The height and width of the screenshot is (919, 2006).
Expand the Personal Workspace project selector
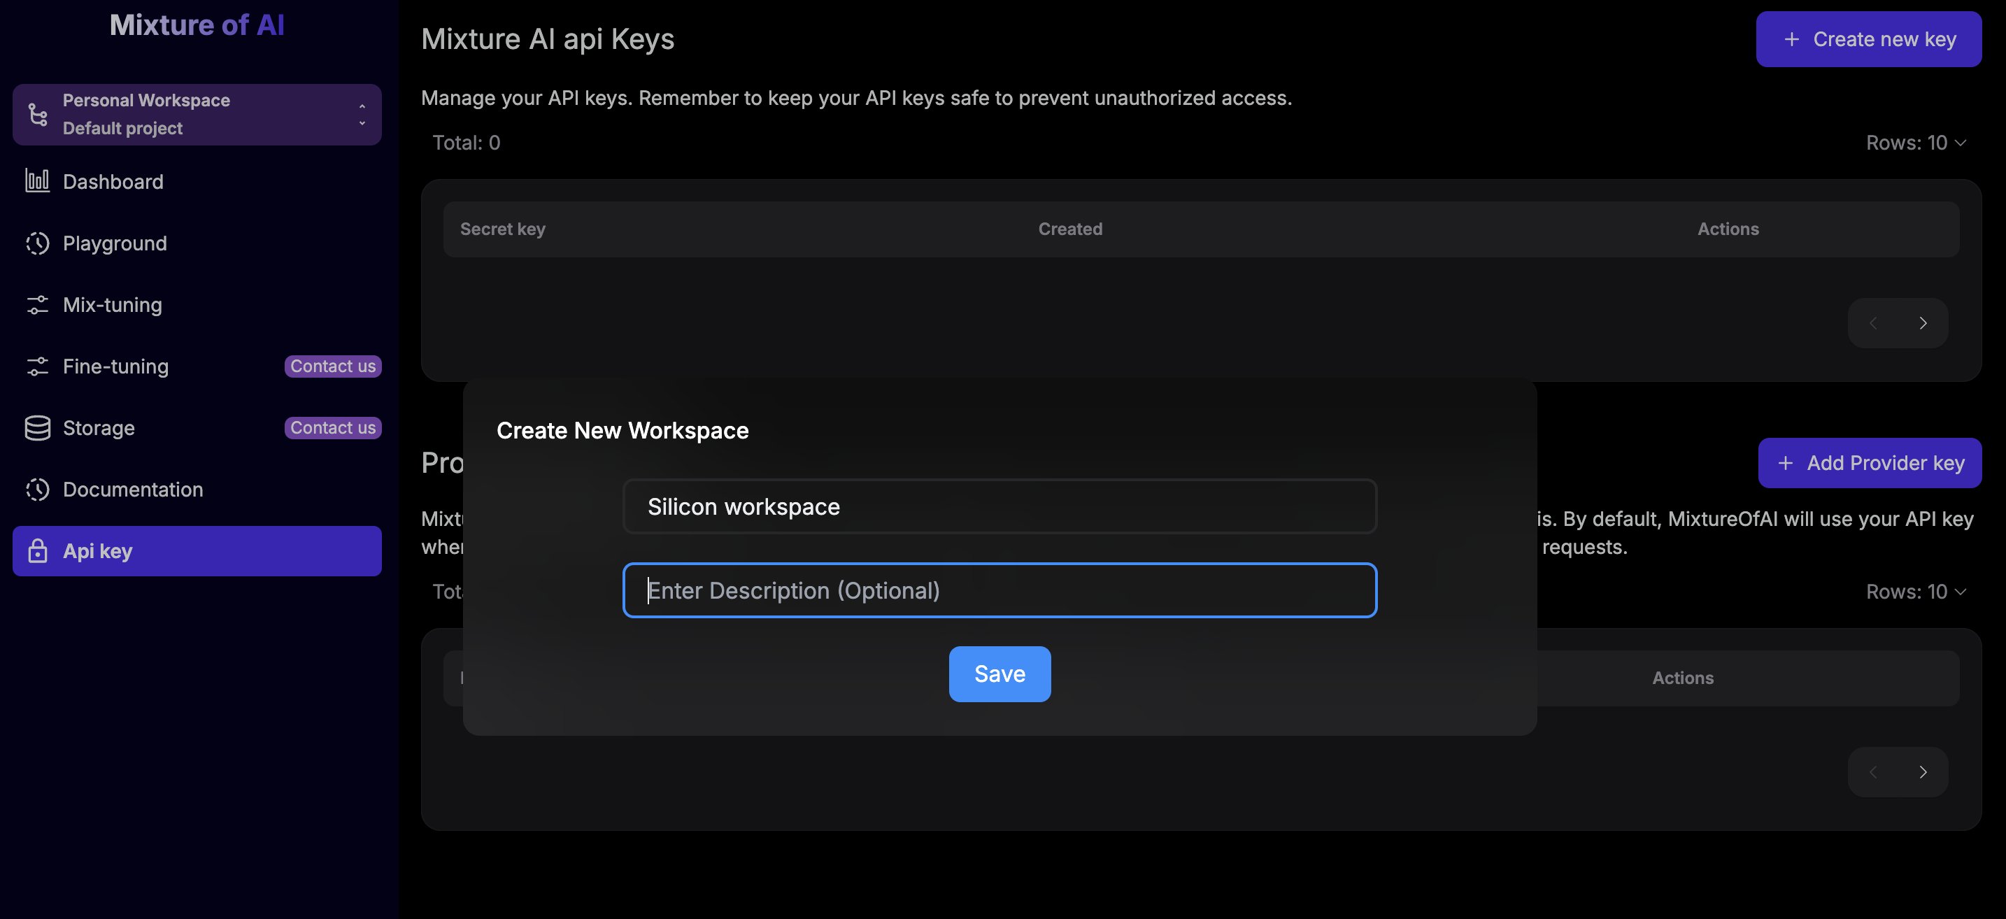tap(362, 115)
